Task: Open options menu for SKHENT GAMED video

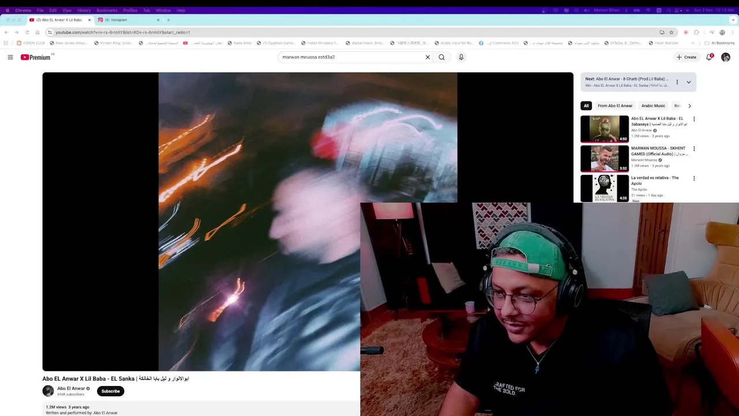Action: tap(694, 149)
